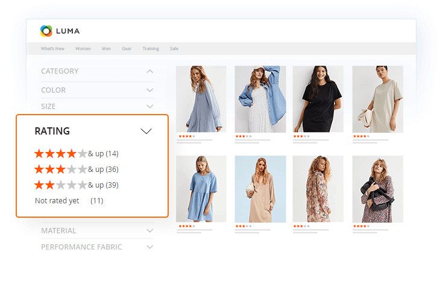Open the black t-shirt dress product
Viewport: 443px width, 295px height.
coord(318,98)
